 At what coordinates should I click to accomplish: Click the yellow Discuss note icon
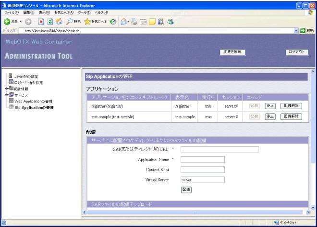[x=152, y=22]
